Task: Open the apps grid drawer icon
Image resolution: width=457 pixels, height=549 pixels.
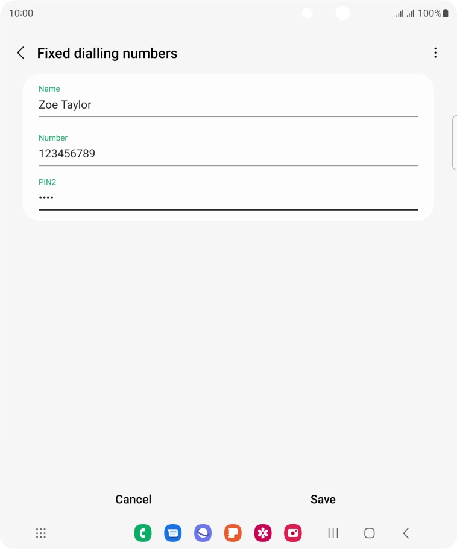Action: click(41, 533)
